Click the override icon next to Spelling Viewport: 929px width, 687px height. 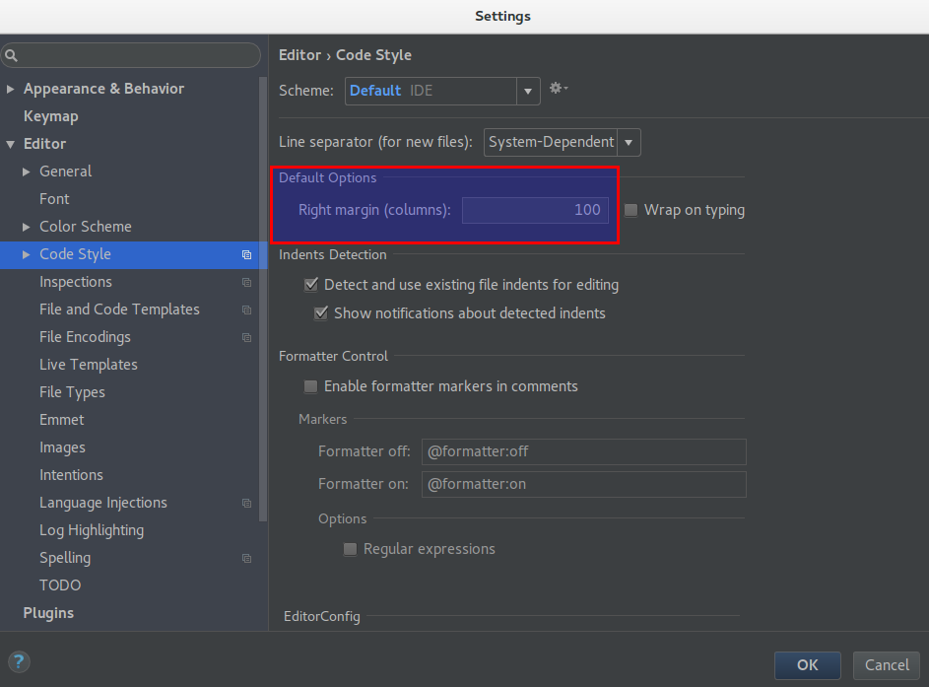[x=246, y=558]
